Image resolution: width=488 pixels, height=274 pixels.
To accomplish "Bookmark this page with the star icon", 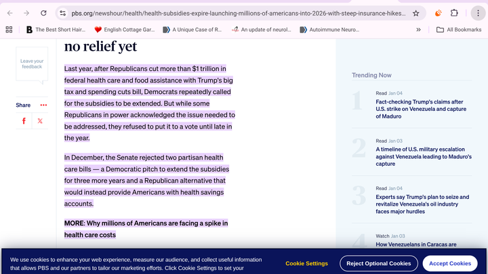I will coord(415,13).
